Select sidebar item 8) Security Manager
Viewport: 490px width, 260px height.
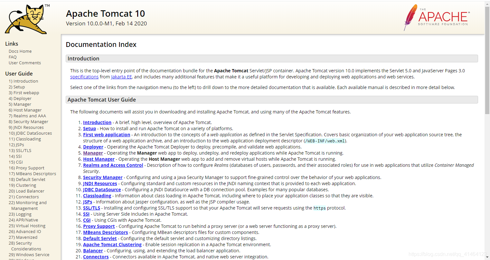pos(28,121)
